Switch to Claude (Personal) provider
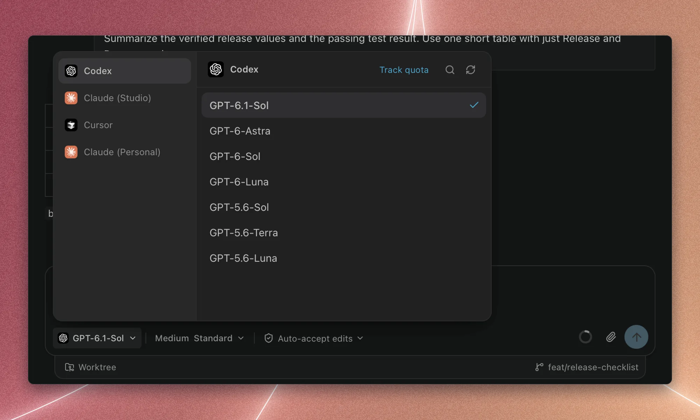 125,152
